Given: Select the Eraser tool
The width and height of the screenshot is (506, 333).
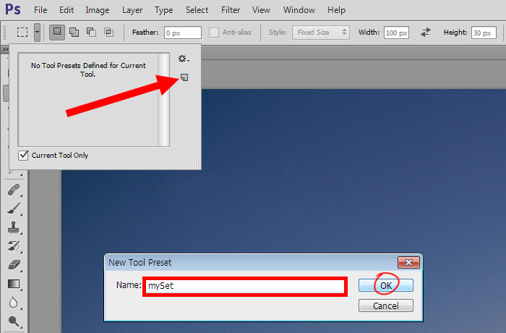Looking at the screenshot, I should [14, 265].
